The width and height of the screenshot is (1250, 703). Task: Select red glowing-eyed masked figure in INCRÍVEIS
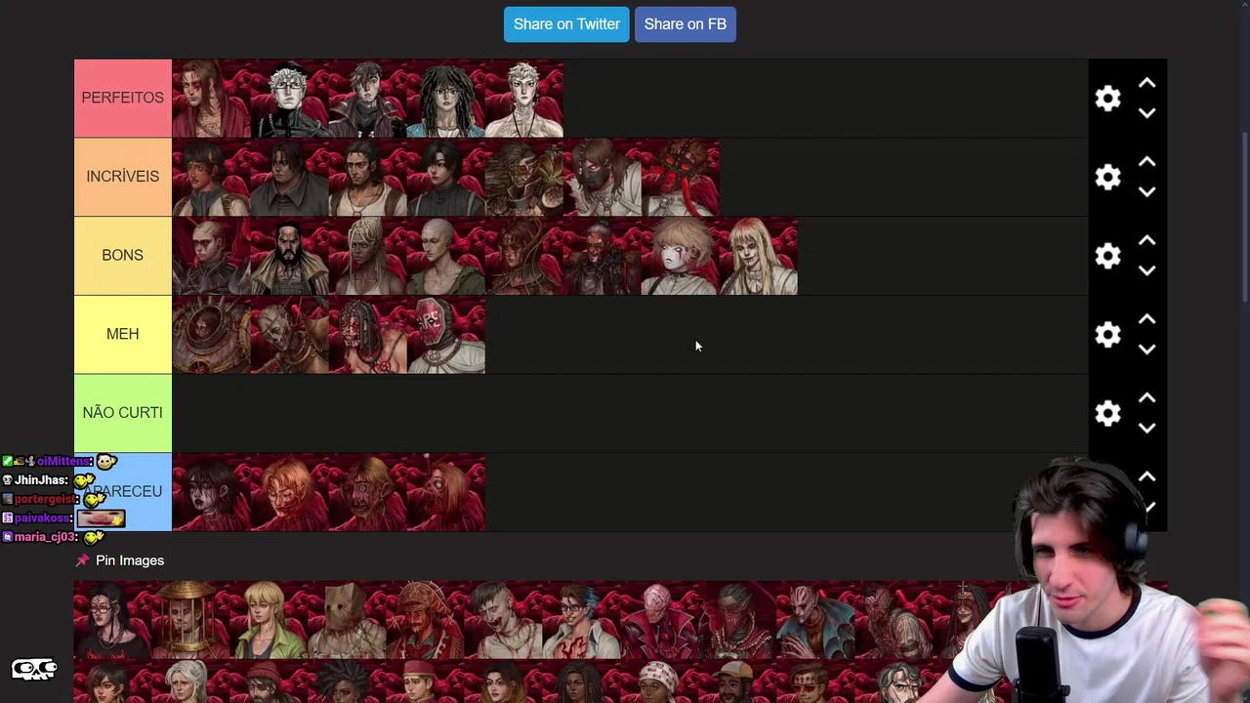click(x=681, y=177)
